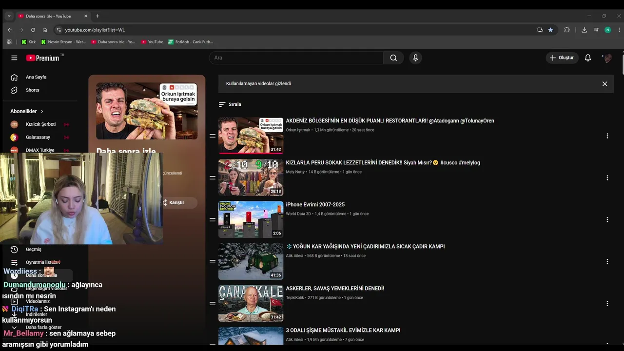This screenshot has height=351, width=624.
Task: Click reorder handle for ASKERLER video
Action: [213, 304]
